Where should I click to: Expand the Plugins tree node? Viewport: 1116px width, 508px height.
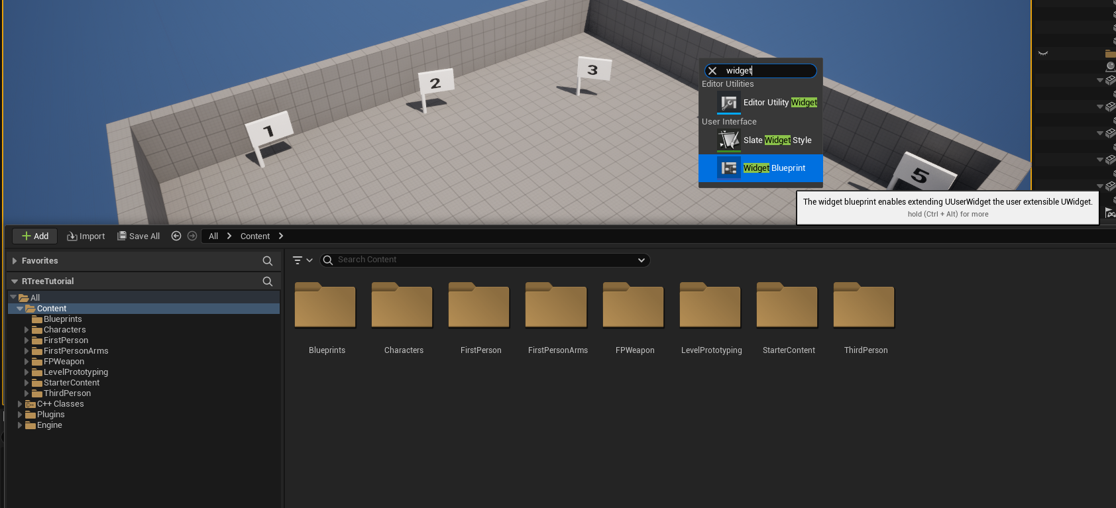point(20,415)
